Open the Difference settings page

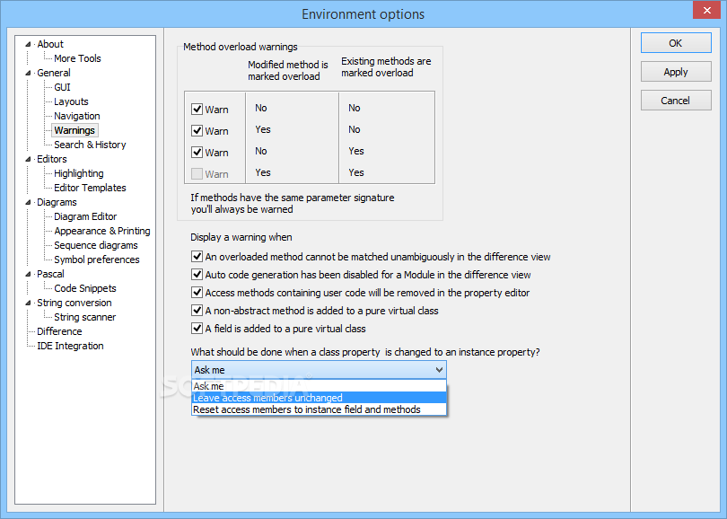59,331
